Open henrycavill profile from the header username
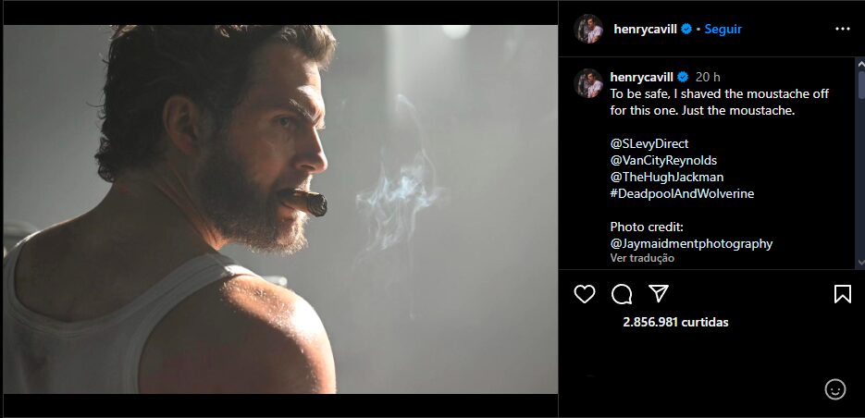The image size is (865, 418). [646, 29]
